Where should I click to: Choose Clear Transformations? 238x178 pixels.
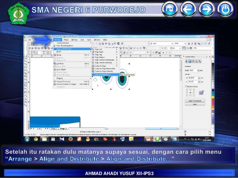[x=72, y=45]
